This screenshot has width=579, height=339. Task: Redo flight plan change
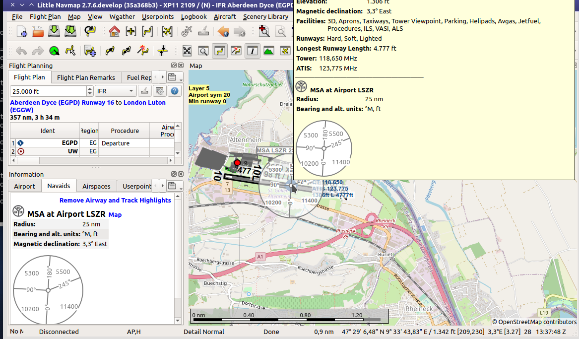coord(38,51)
